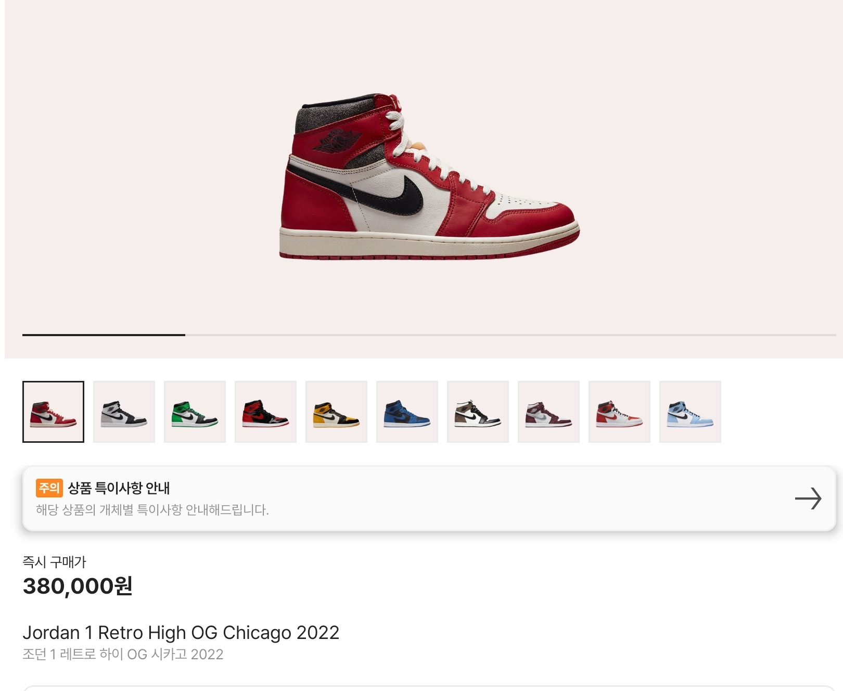Click the Korean product name 조던 1 레트로 하이
The width and height of the screenshot is (843, 691).
(x=123, y=654)
